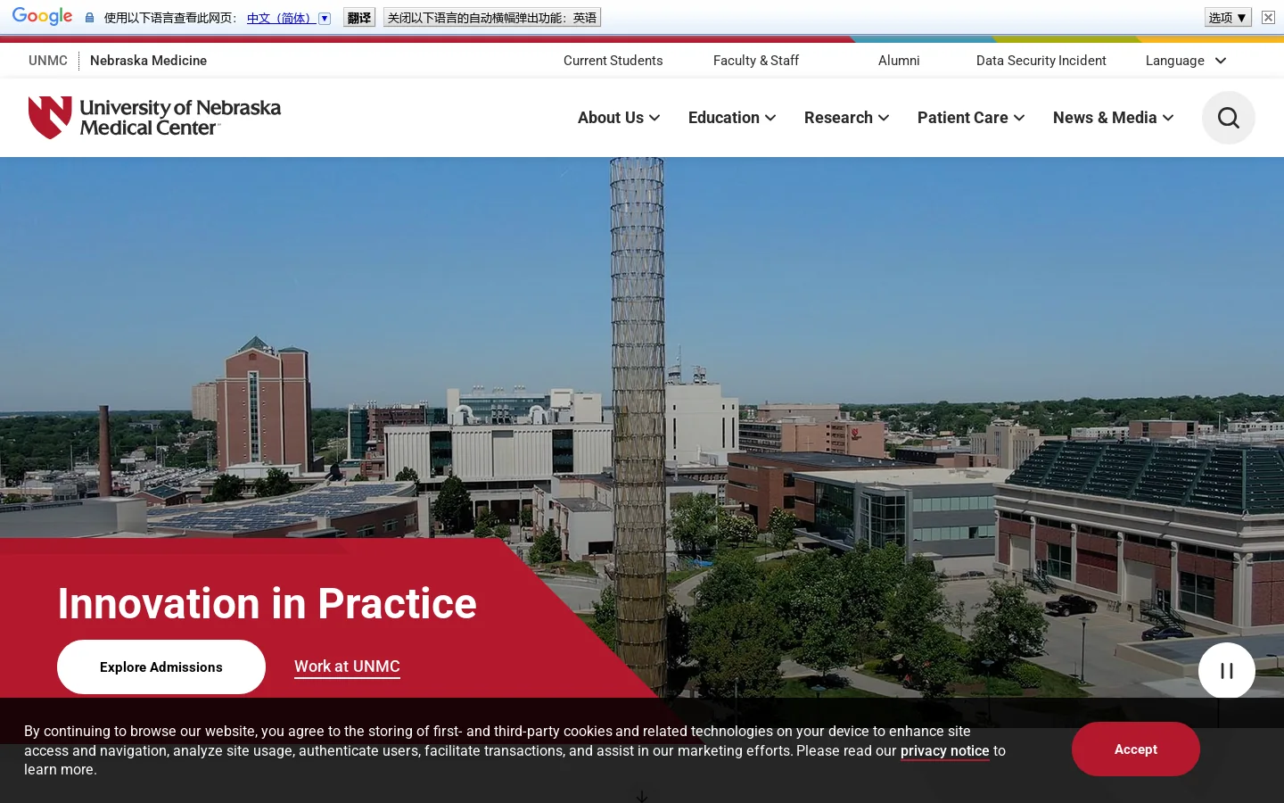The image size is (1284, 803).
Task: Click the 翻译 translate button
Action: 359,18
